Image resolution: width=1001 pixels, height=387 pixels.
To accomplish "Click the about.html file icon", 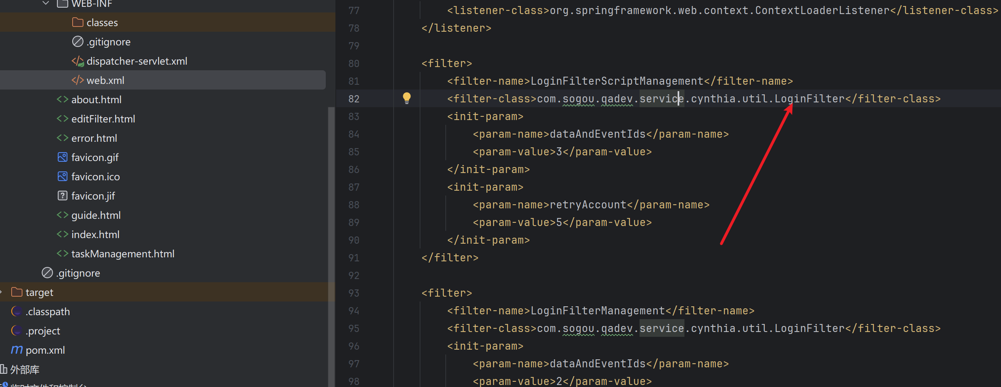I will click(x=62, y=99).
